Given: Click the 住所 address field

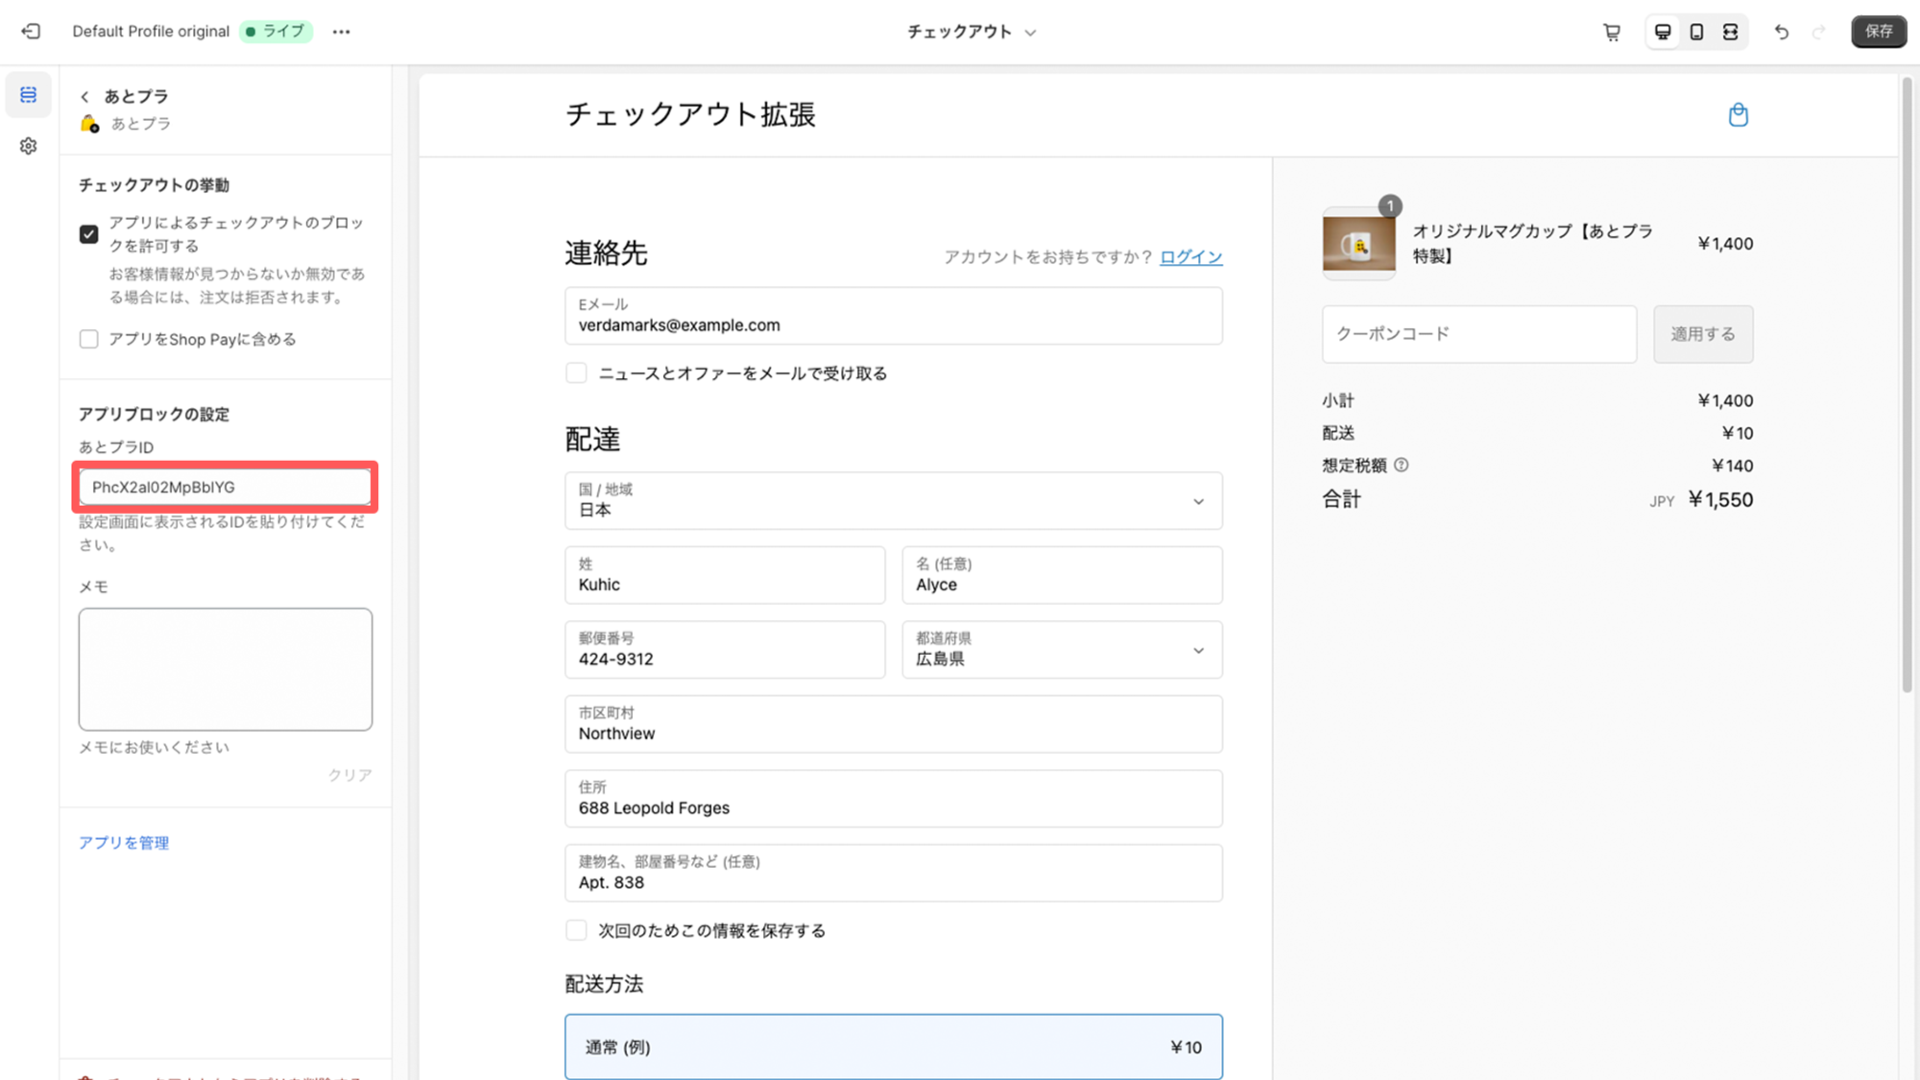Looking at the screenshot, I should [894, 799].
